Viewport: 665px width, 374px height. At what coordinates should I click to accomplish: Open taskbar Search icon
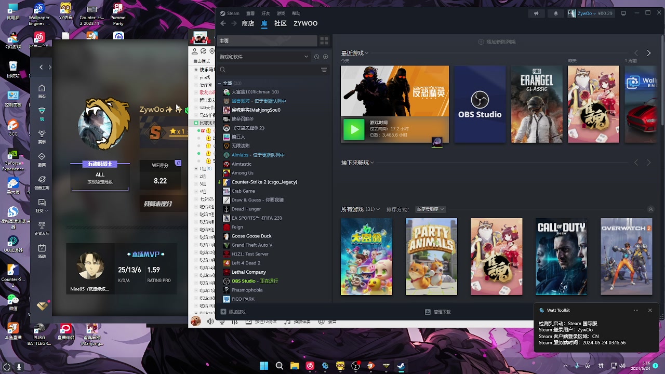point(280,366)
